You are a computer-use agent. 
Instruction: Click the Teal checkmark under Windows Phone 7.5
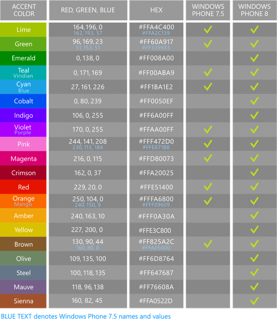coord(208,72)
